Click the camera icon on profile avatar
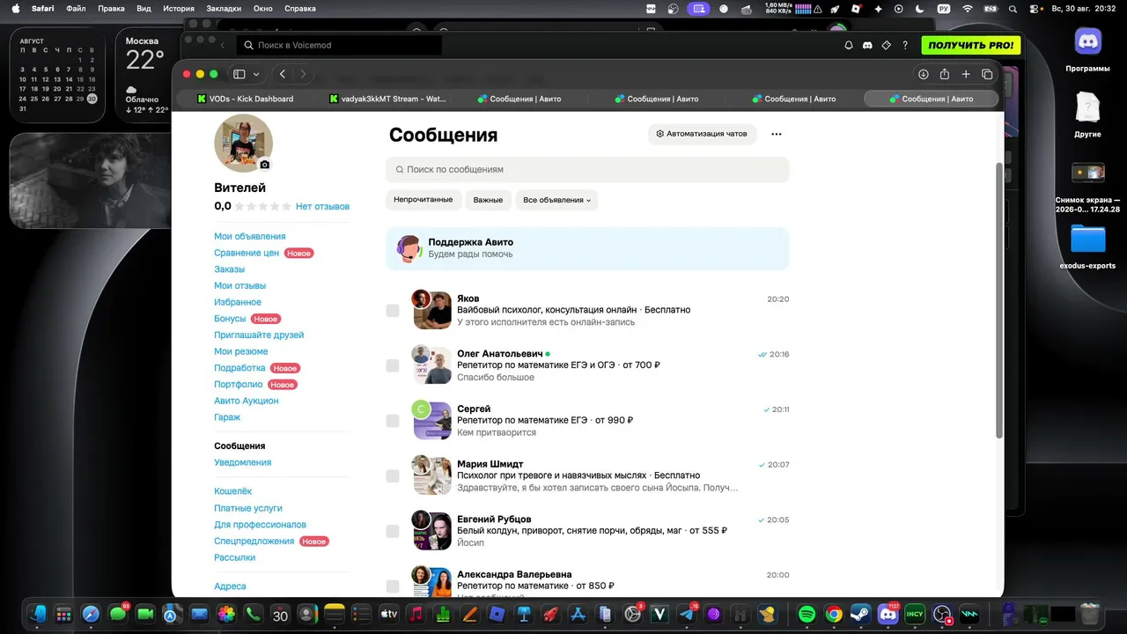 [x=265, y=165]
